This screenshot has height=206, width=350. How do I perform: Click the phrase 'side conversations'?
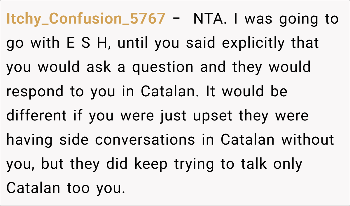click(x=127, y=140)
